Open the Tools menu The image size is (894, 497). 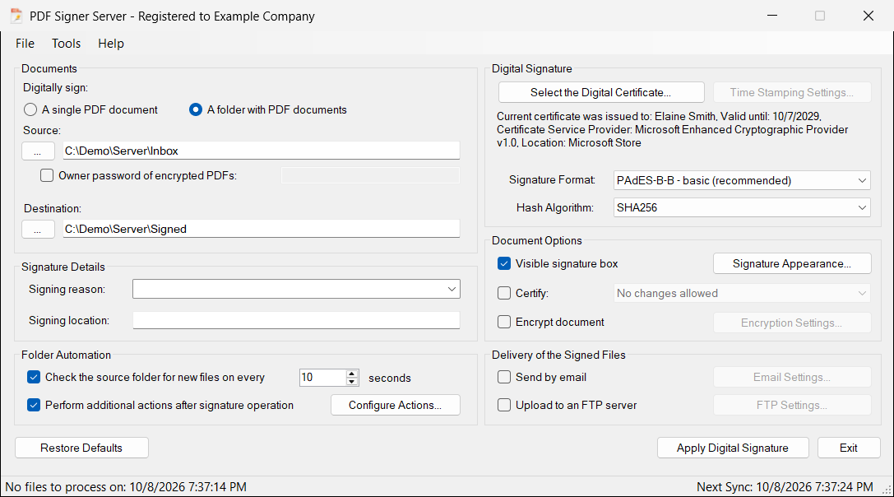(66, 44)
